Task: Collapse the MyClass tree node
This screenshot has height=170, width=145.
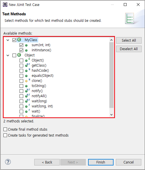Action: (8, 40)
